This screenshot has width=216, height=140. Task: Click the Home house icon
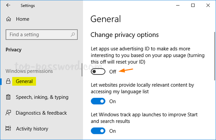8,19
